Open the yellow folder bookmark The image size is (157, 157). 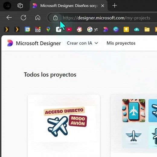point(147,30)
